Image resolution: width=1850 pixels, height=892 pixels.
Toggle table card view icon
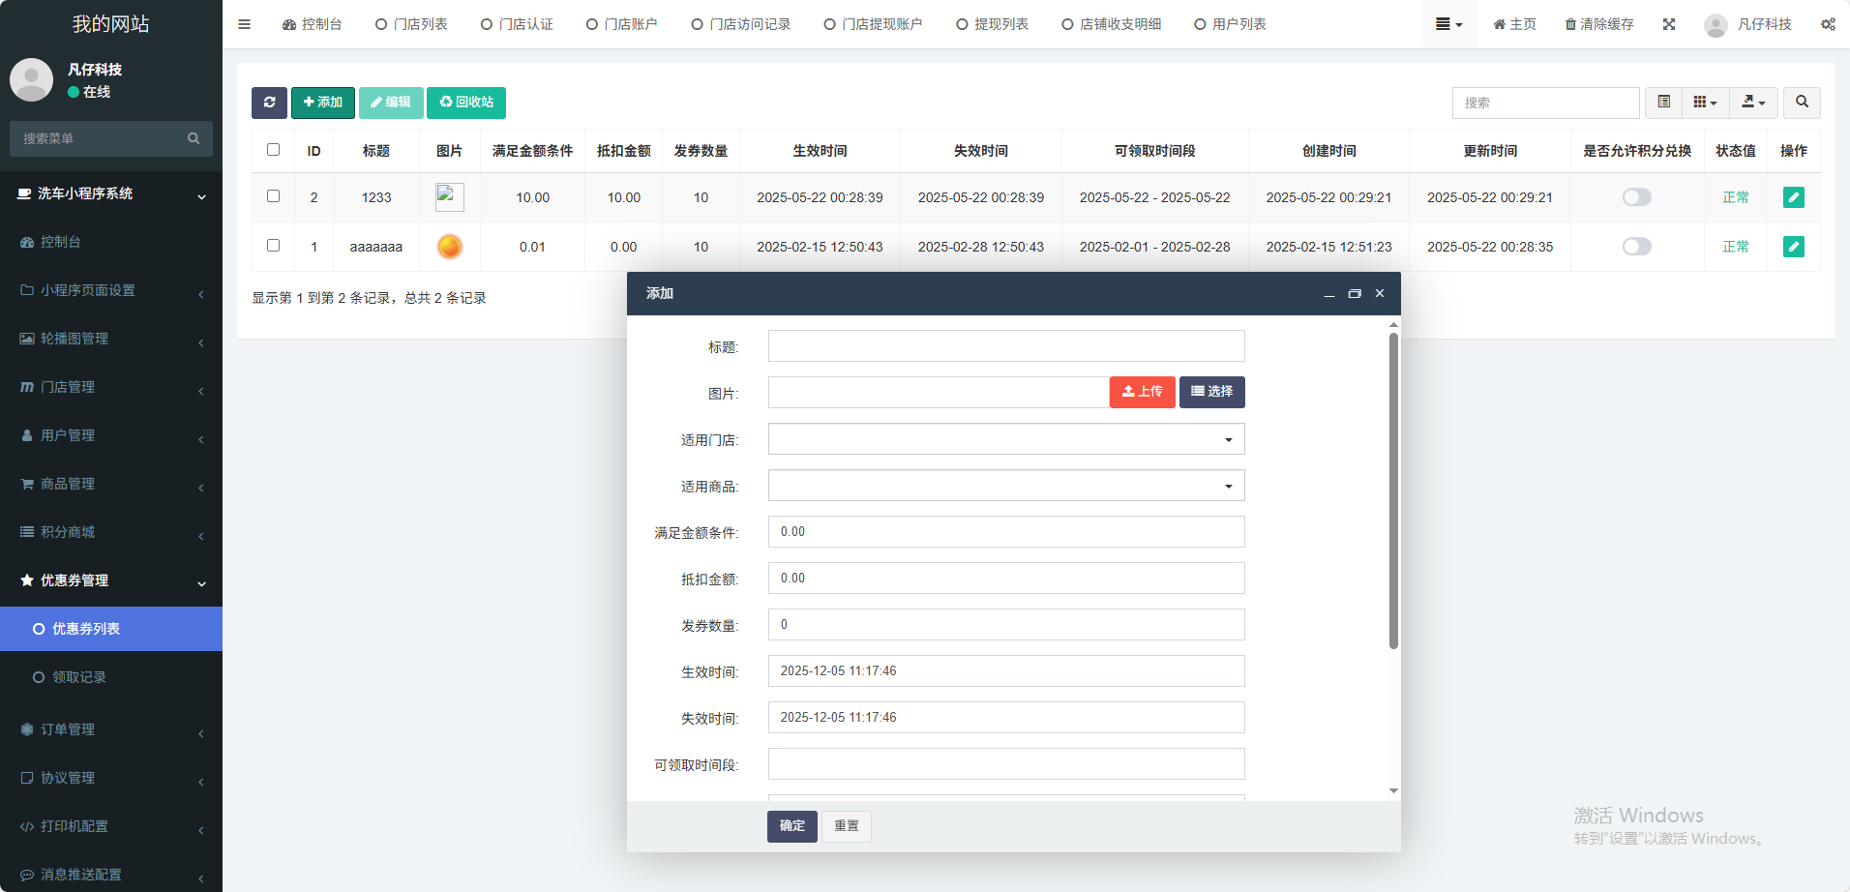[1663, 103]
